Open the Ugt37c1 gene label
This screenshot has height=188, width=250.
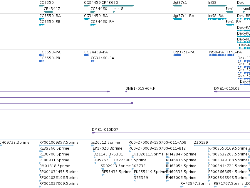click(x=180, y=3)
